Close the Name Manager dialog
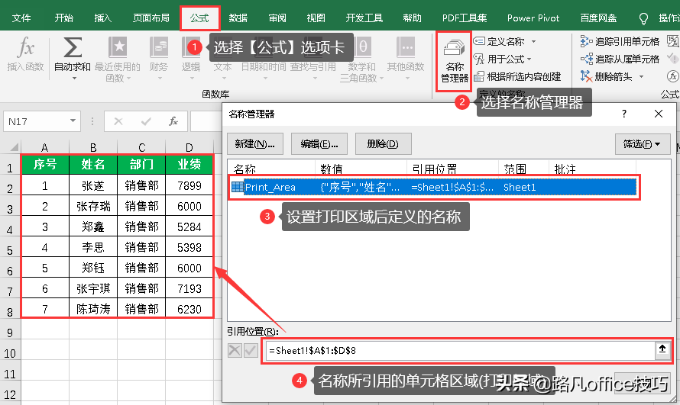Image resolution: width=680 pixels, height=405 pixels. click(x=659, y=114)
